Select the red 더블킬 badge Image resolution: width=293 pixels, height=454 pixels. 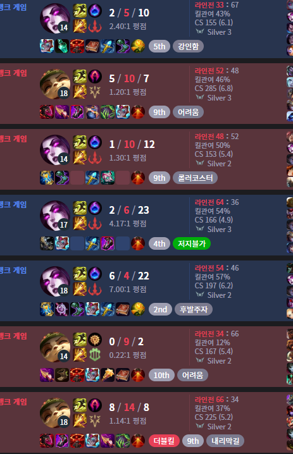tap(164, 441)
